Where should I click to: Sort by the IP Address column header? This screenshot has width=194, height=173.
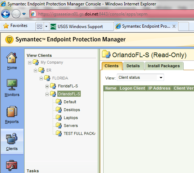click(x=159, y=88)
